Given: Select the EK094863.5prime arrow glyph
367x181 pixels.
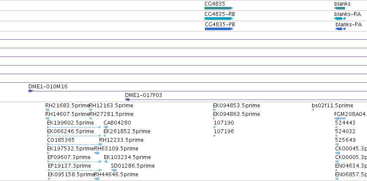Looking at the screenshot, I should tap(214, 119).
